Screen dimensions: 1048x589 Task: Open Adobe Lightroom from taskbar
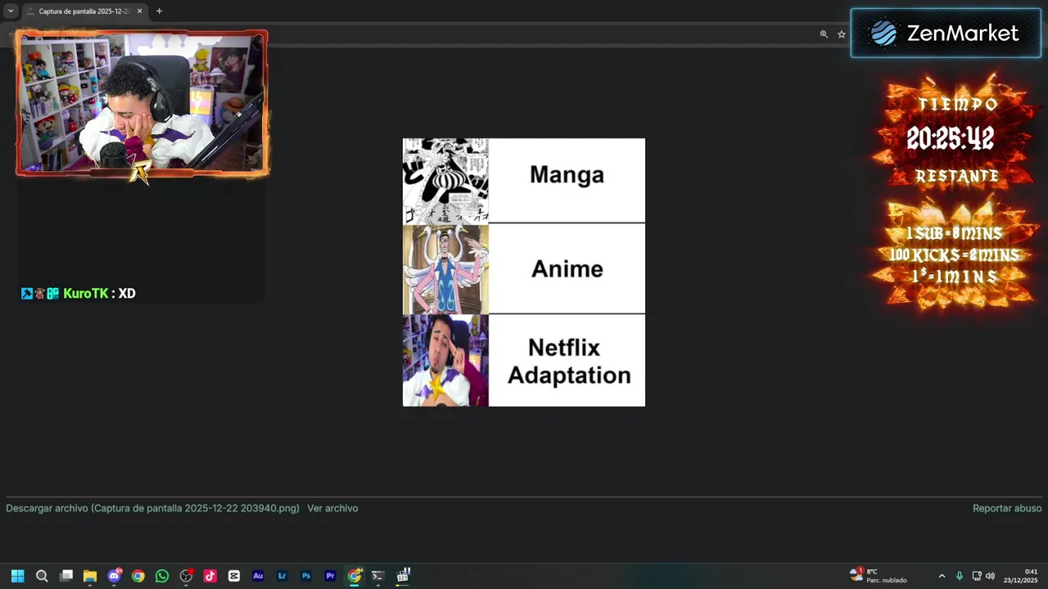click(282, 576)
